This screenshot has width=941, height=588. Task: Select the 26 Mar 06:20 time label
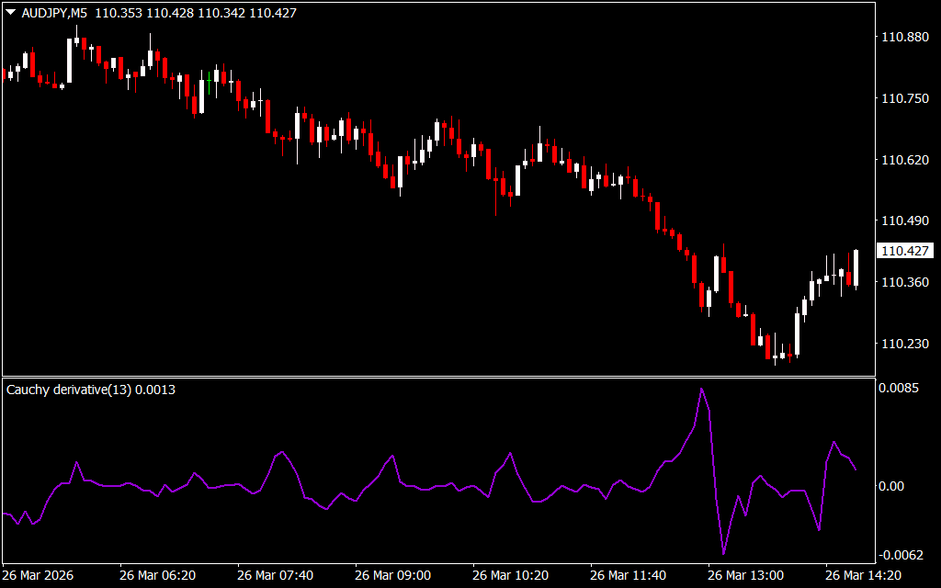click(157, 575)
